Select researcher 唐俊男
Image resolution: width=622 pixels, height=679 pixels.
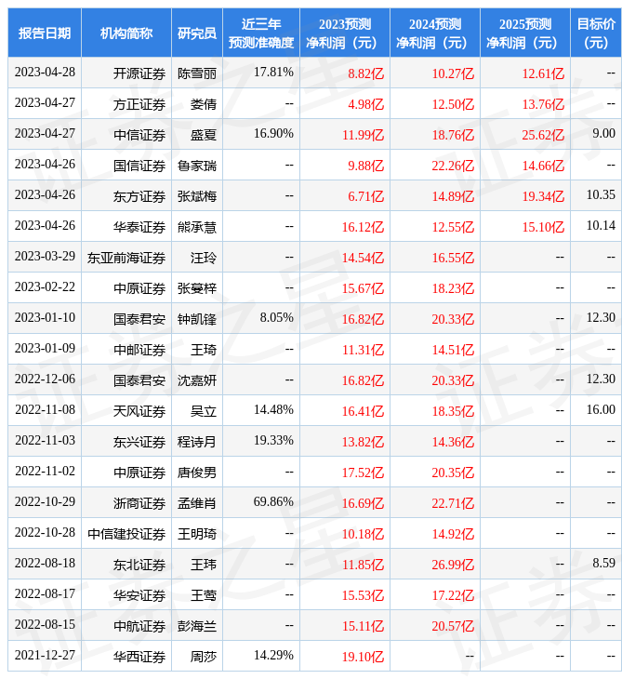coord(197,473)
